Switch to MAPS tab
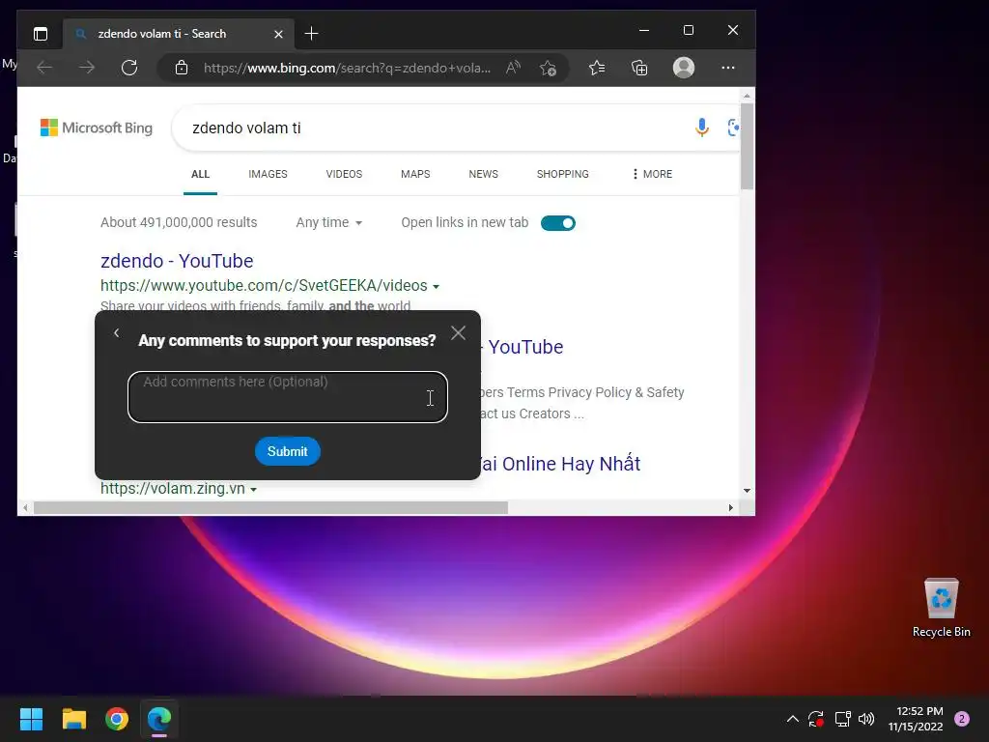Image resolution: width=989 pixels, height=742 pixels. click(x=415, y=174)
